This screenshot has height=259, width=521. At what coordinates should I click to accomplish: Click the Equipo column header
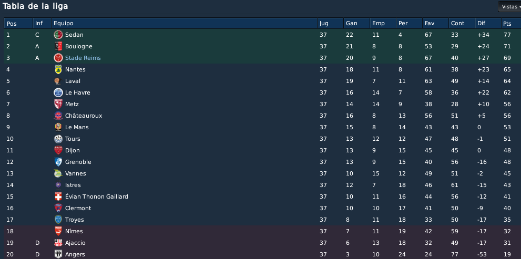click(184, 23)
